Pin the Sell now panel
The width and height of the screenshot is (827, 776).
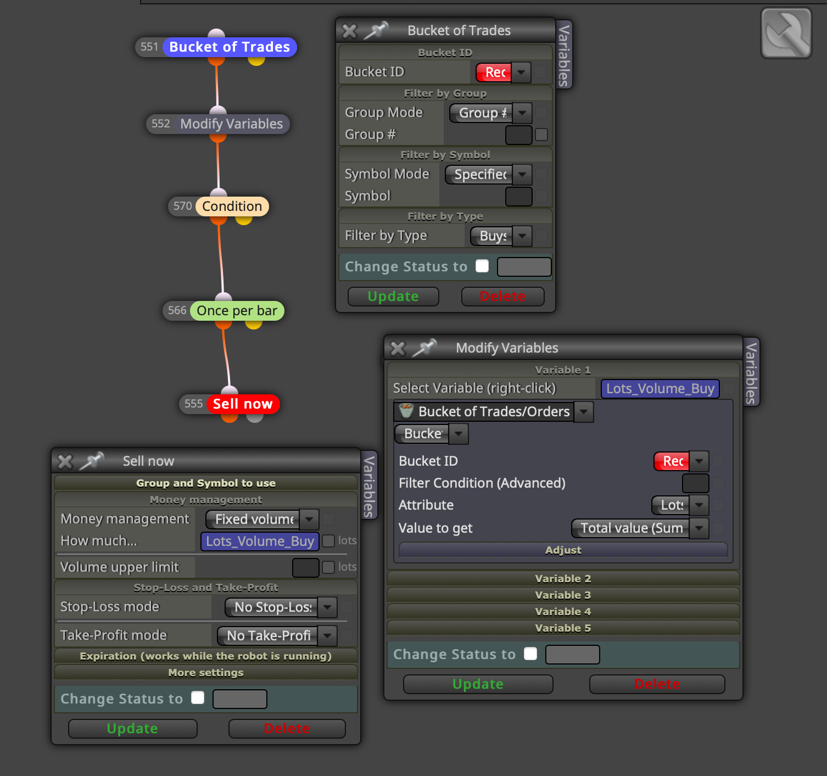[92, 461]
